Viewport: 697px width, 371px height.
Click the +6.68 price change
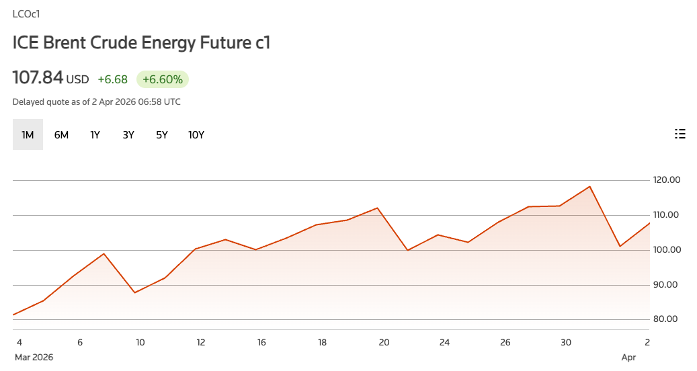pyautogui.click(x=112, y=79)
